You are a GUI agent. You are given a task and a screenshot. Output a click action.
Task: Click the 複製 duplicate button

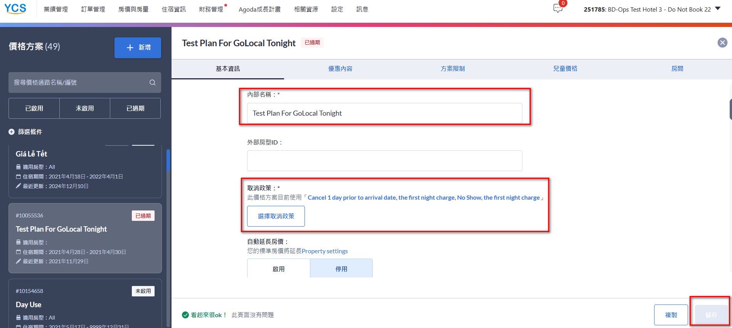[671, 315]
